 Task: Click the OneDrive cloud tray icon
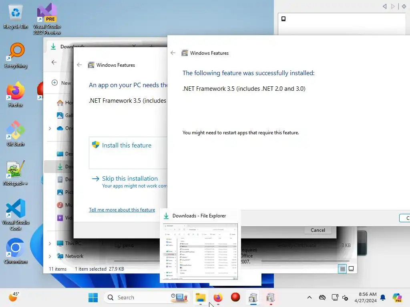(x=322, y=297)
